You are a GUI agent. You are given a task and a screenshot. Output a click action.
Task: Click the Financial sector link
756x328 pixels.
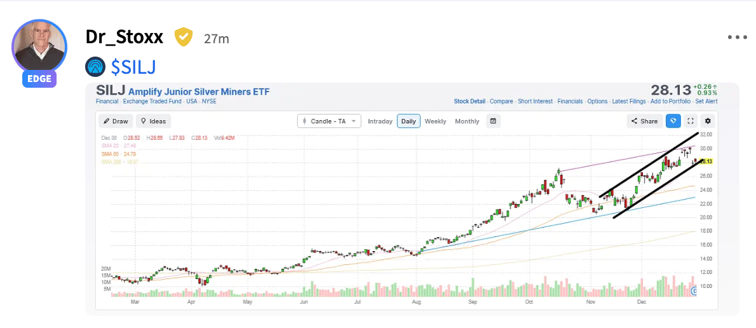tap(107, 101)
